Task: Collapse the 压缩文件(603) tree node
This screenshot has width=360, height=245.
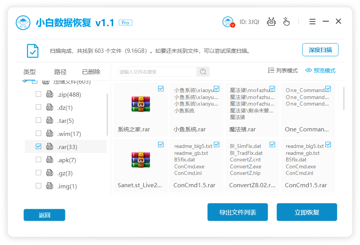Action: 25,81
